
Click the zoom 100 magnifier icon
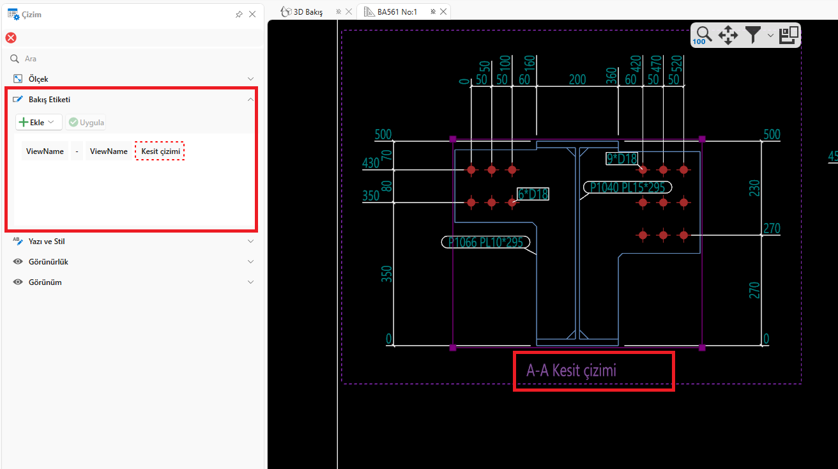pyautogui.click(x=703, y=35)
